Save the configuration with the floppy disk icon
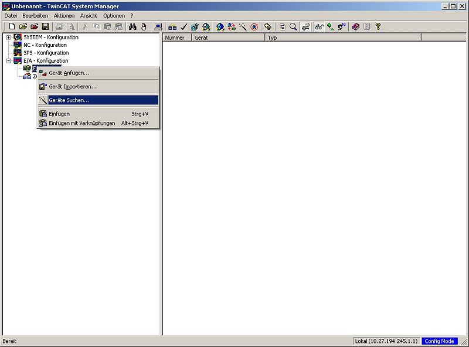This screenshot has height=347, width=469. click(x=46, y=26)
